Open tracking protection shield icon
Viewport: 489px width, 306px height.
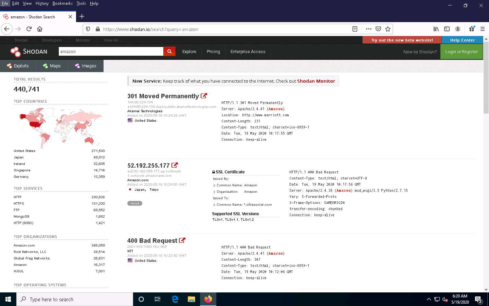(x=88, y=29)
